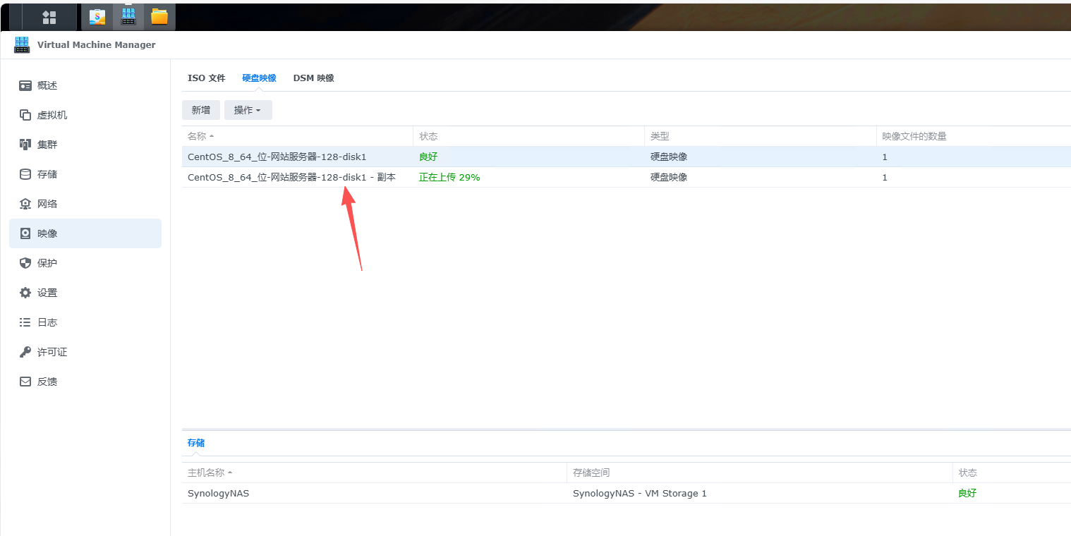Click the 新增 (Add) button
This screenshot has height=536, width=1071.
coord(200,110)
